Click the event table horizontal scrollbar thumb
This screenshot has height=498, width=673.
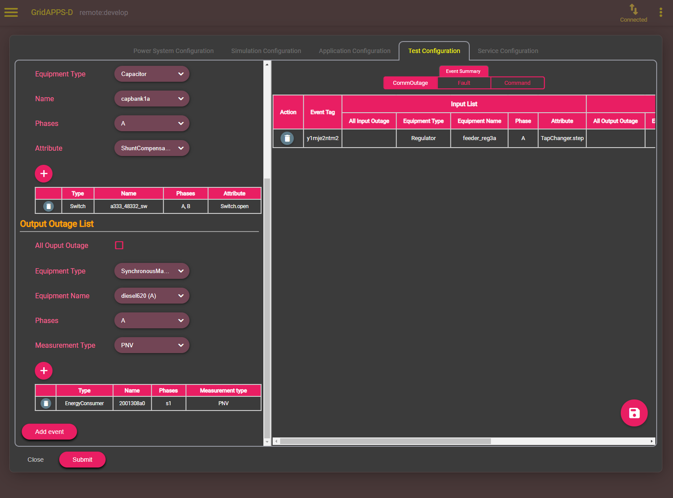coord(385,441)
